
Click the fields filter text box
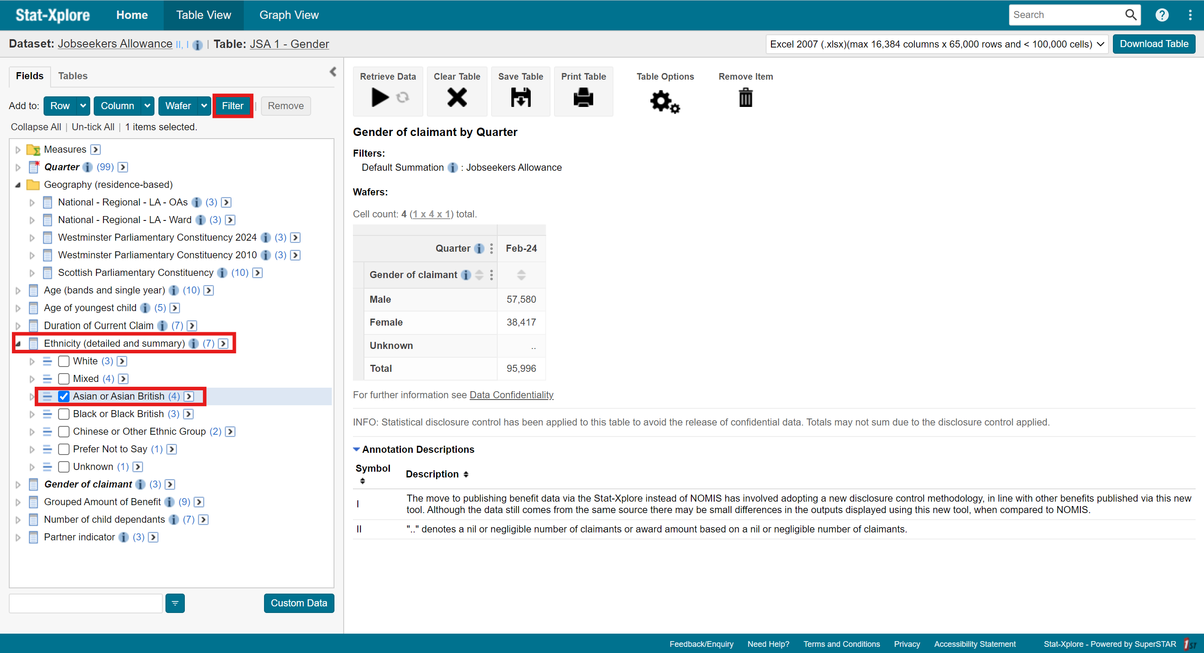point(85,603)
